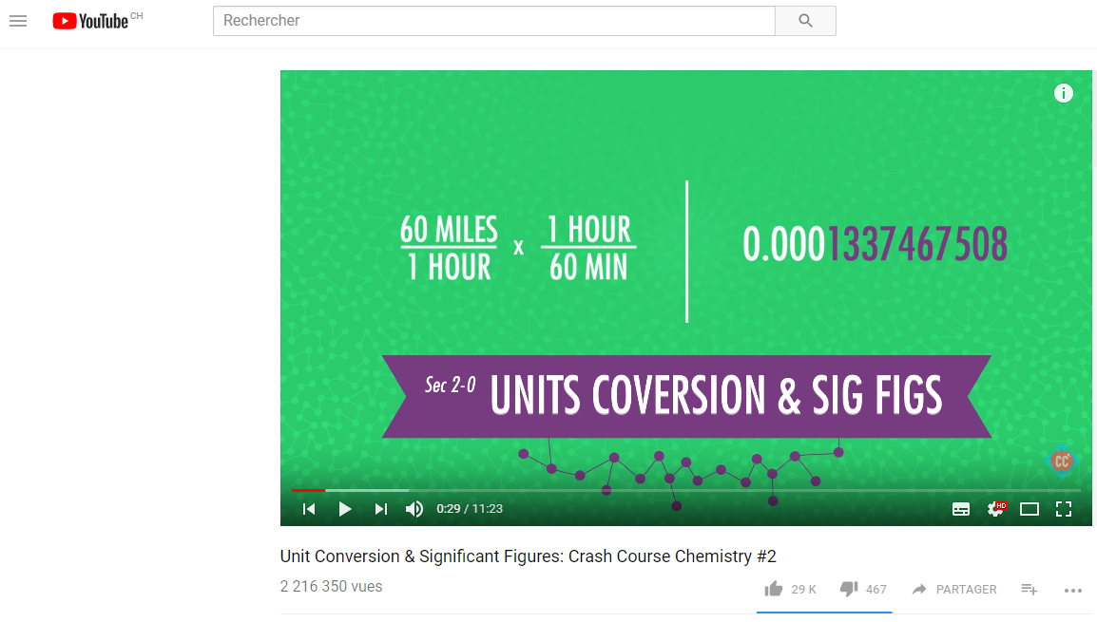Open the add-to-playlist menu
Viewport: 1097px width, 622px height.
tap(1030, 589)
